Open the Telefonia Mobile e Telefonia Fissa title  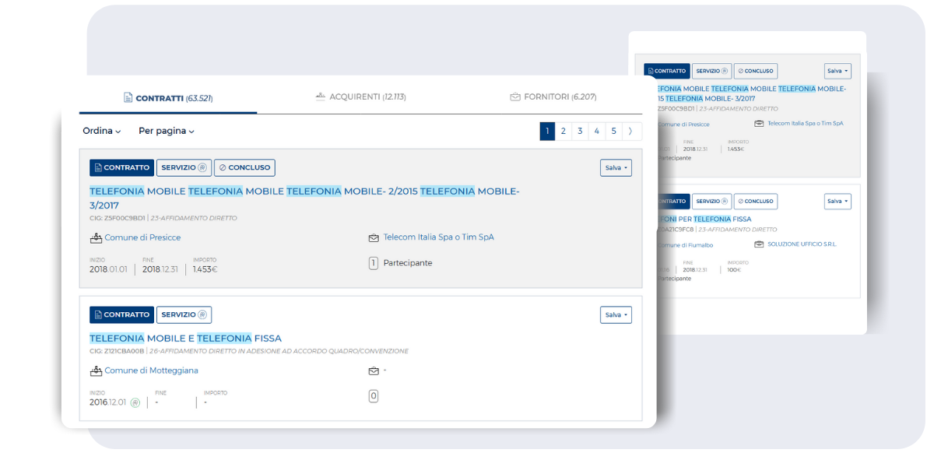click(x=185, y=338)
